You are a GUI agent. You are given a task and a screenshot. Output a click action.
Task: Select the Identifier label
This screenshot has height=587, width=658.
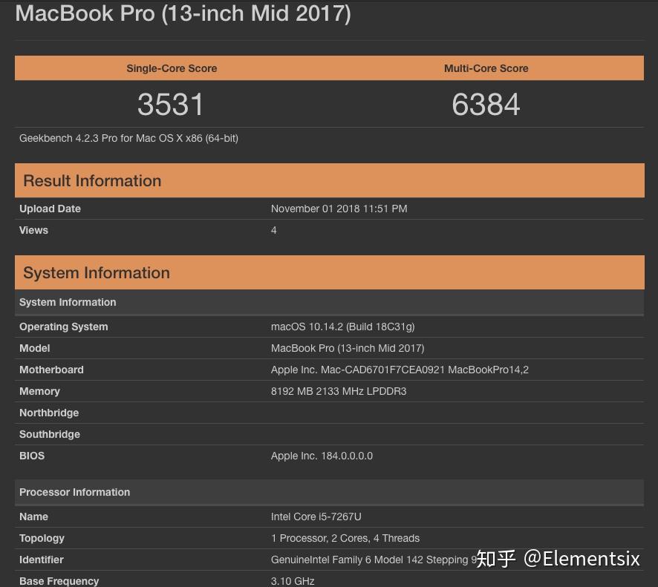pyautogui.click(x=41, y=560)
